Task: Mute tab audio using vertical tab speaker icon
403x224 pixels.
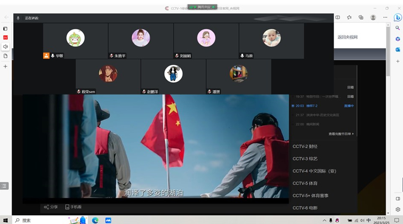Action: point(6,47)
